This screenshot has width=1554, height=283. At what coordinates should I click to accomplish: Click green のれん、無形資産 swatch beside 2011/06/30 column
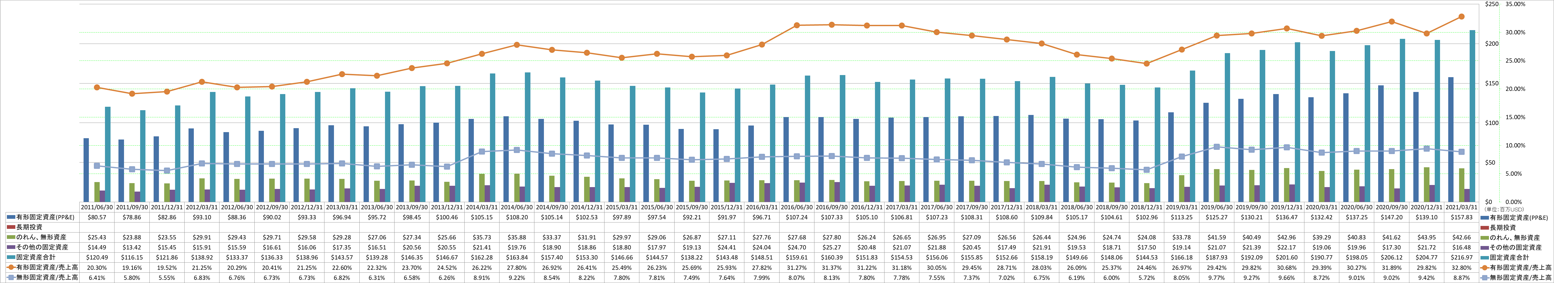11,237
